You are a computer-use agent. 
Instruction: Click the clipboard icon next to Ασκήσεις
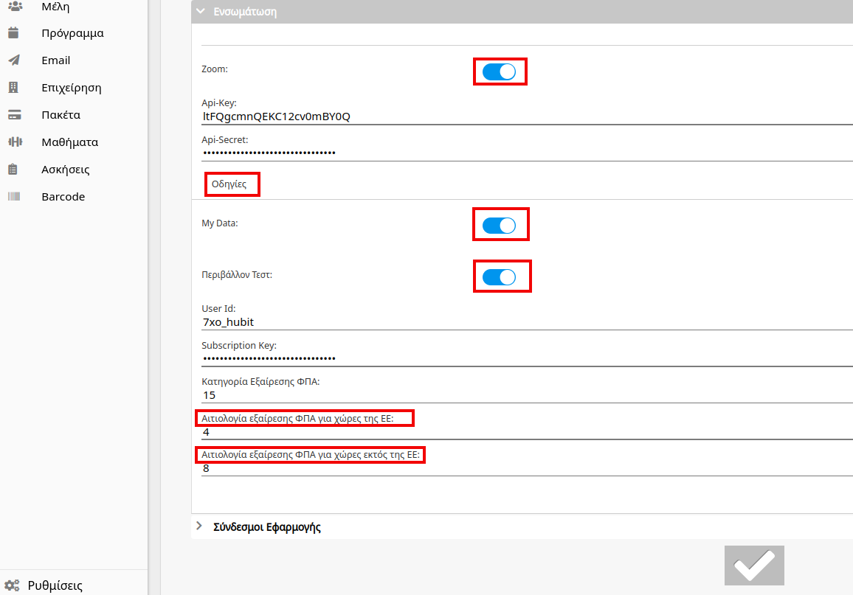pos(13,169)
